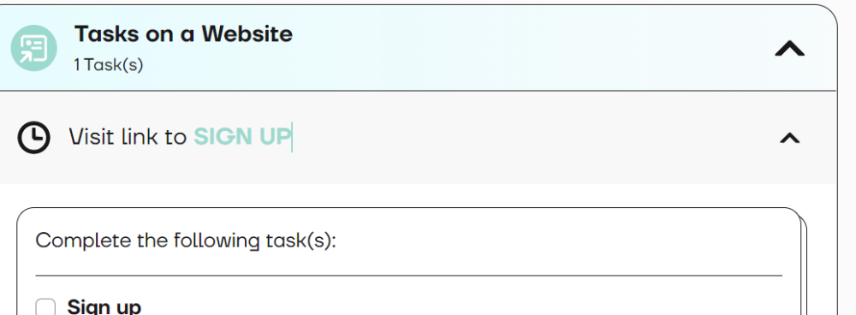Click blank area of the light blue header
Image resolution: width=856 pixels, height=315 pixels.
519,48
